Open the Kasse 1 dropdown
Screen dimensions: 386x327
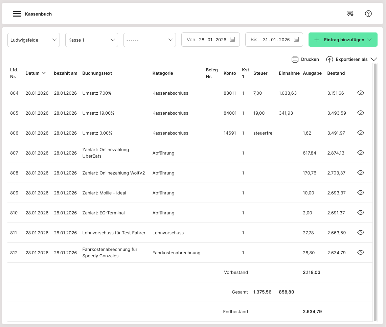coord(91,40)
